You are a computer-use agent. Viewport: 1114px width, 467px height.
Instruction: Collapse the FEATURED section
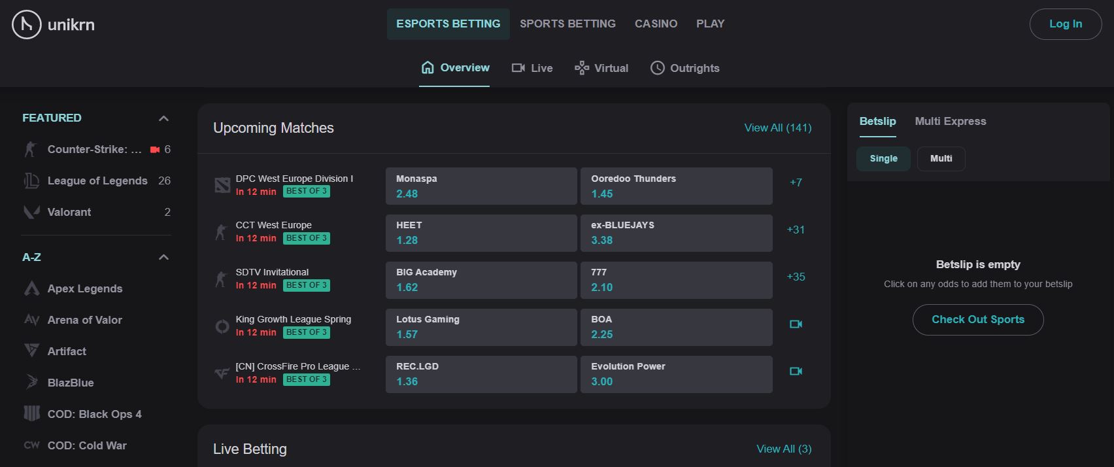(164, 118)
